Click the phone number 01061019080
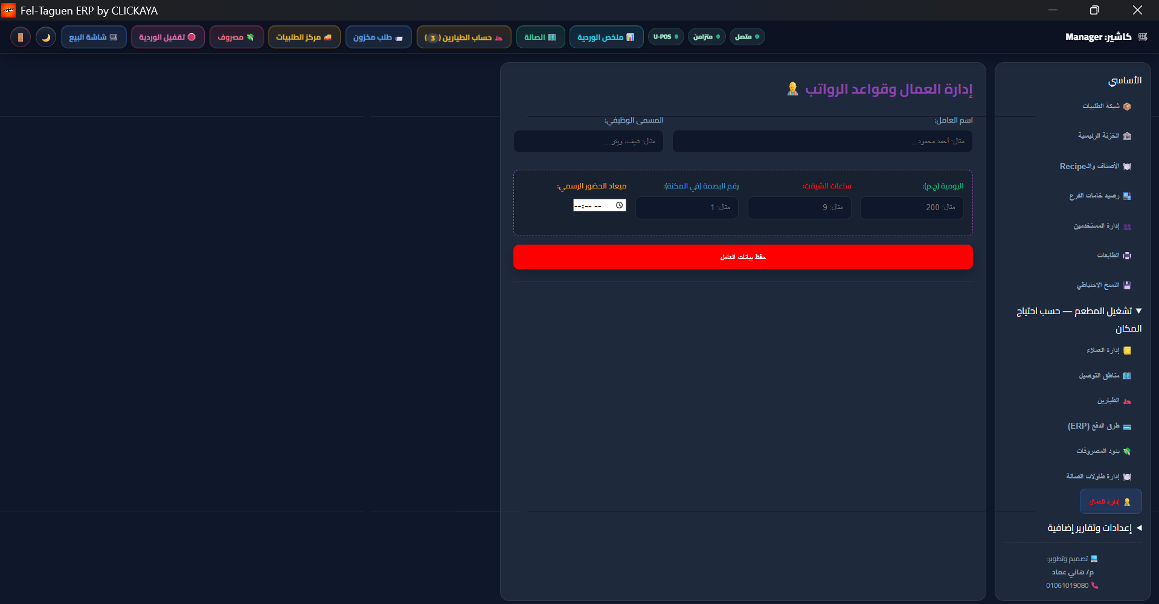Image resolution: width=1159 pixels, height=604 pixels. tap(1067, 585)
